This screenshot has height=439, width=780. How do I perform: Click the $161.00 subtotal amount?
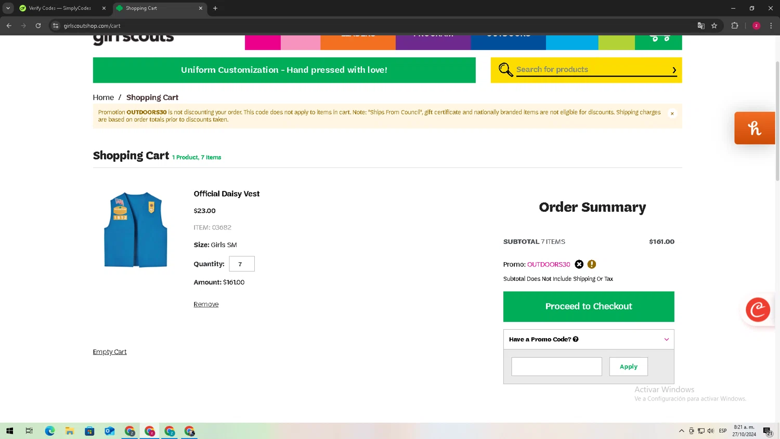click(661, 241)
